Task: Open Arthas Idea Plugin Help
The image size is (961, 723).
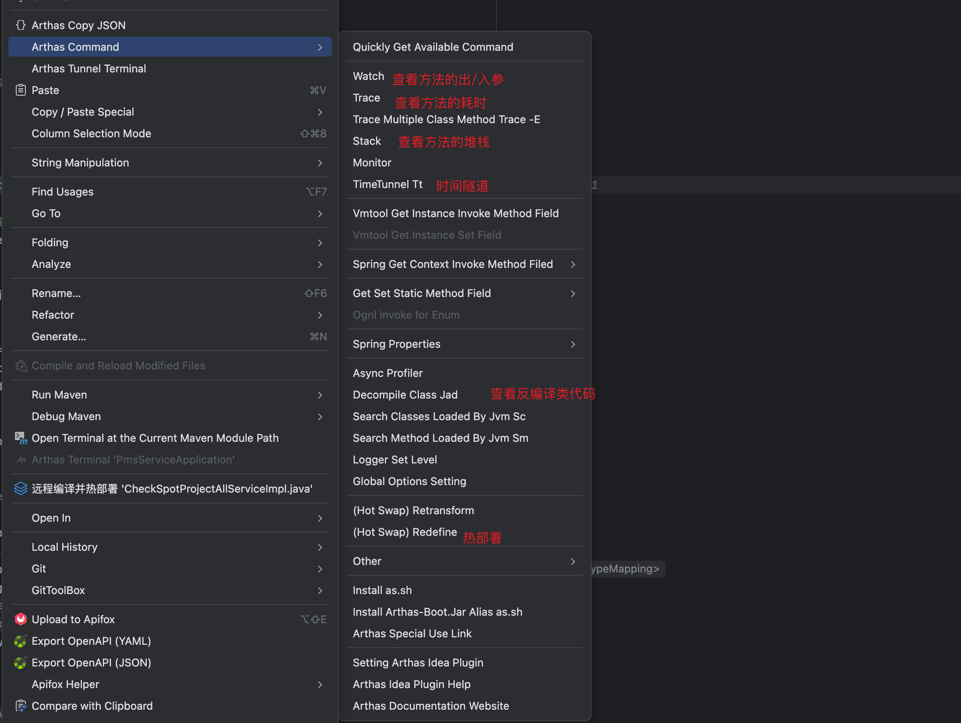Action: (x=411, y=684)
